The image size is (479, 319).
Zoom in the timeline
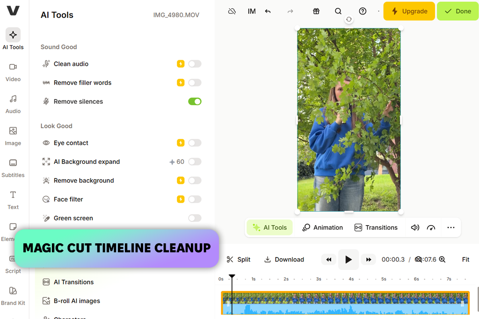(442, 260)
